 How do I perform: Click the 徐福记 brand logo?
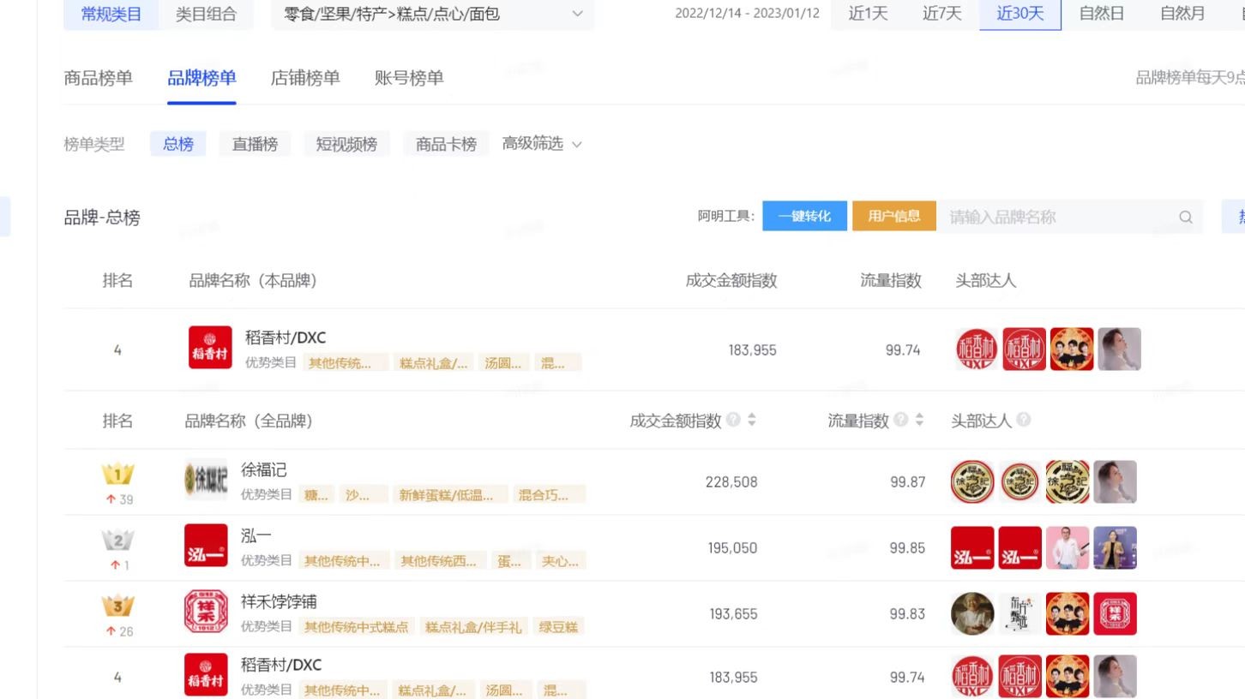206,480
